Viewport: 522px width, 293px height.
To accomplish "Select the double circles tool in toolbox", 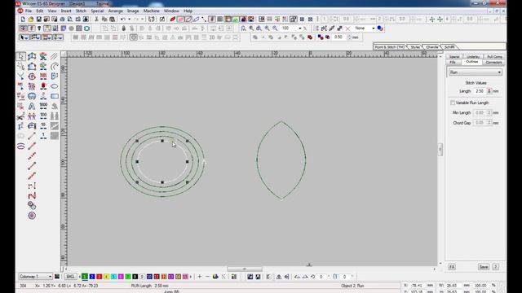I will click(32, 206).
